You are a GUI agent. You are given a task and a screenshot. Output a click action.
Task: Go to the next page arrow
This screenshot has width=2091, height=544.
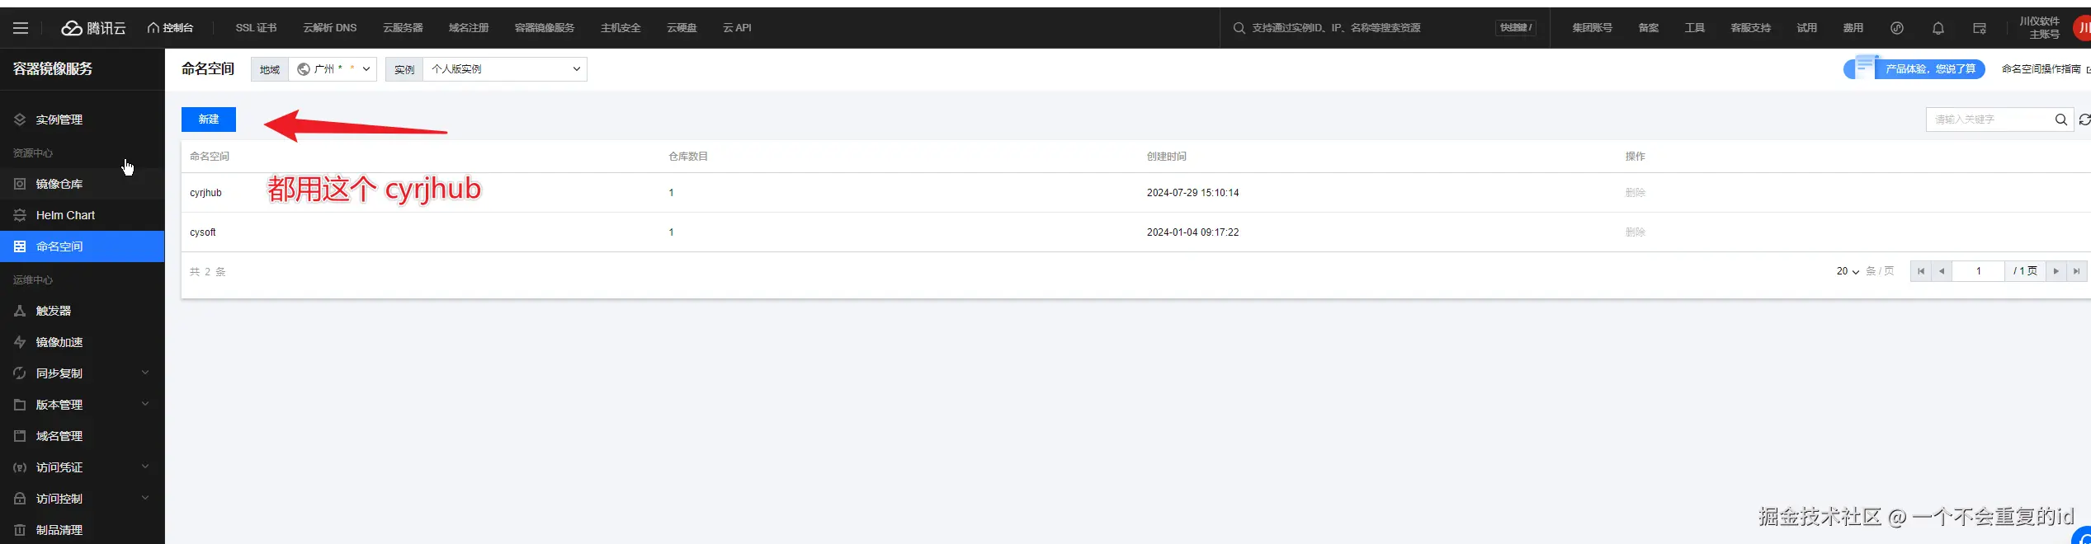[2056, 271]
